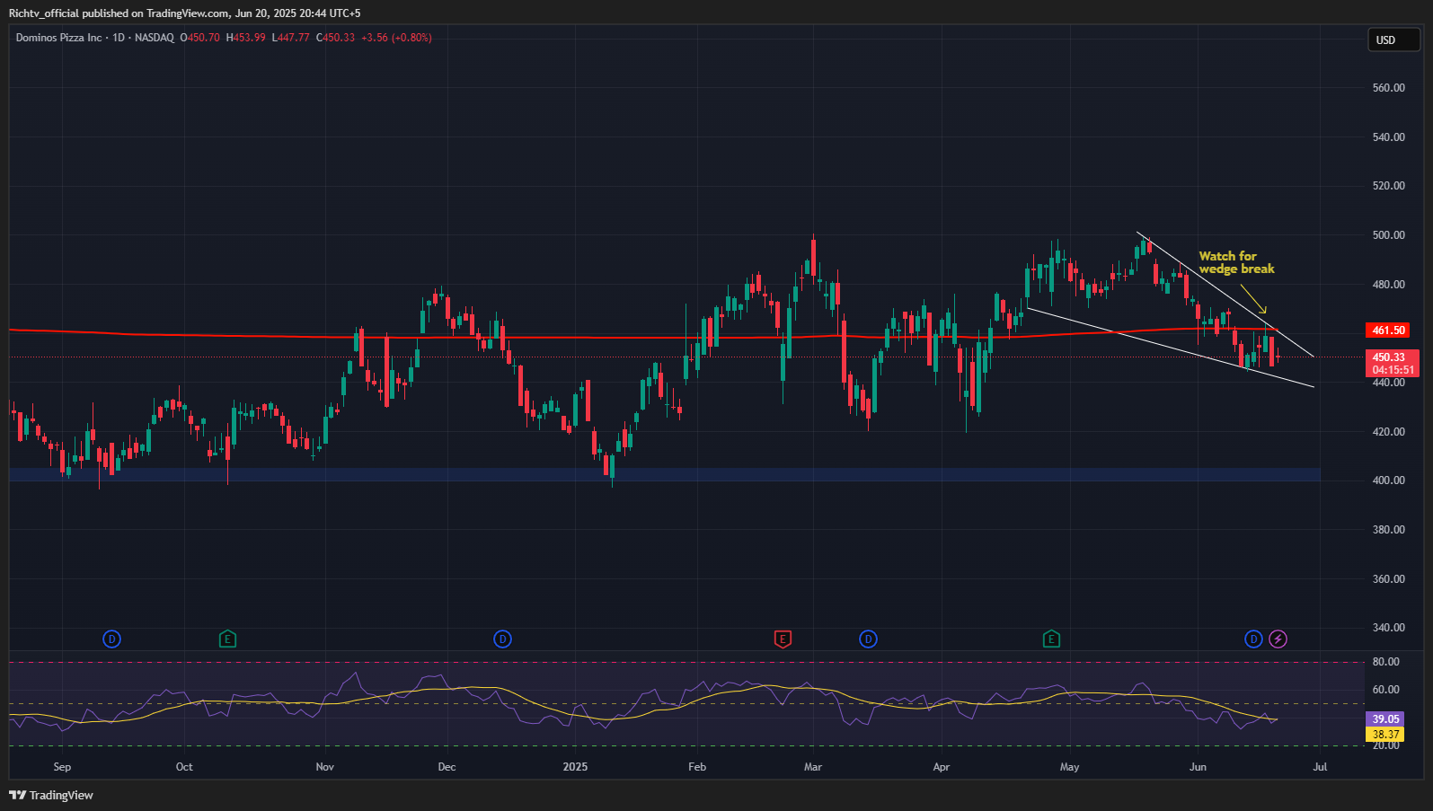This screenshot has height=811, width=1433.
Task: Click the open value O450.70
Action: click(200, 38)
